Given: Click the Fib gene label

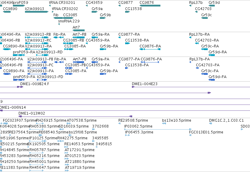Looking at the screenshot, I should click(x=56, y=15).
